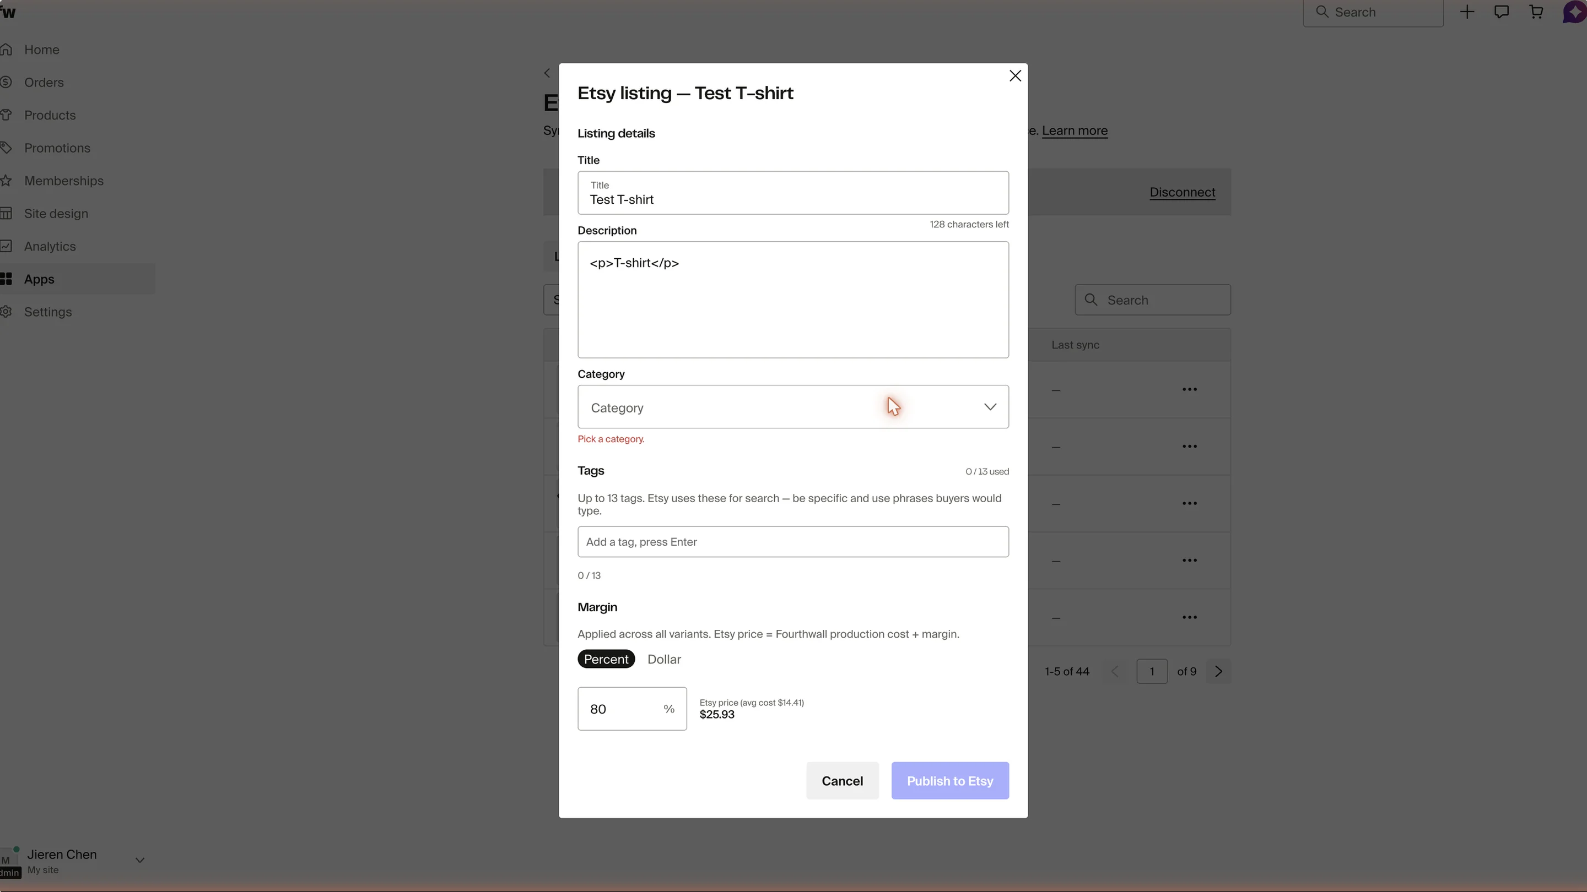Open the Home sidebar item
Screen dimensions: 1587x892
click(41, 50)
